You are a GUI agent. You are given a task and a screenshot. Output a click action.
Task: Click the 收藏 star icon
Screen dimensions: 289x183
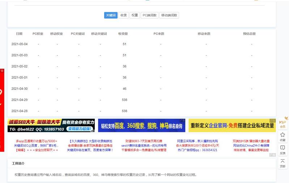click(x=282, y=136)
